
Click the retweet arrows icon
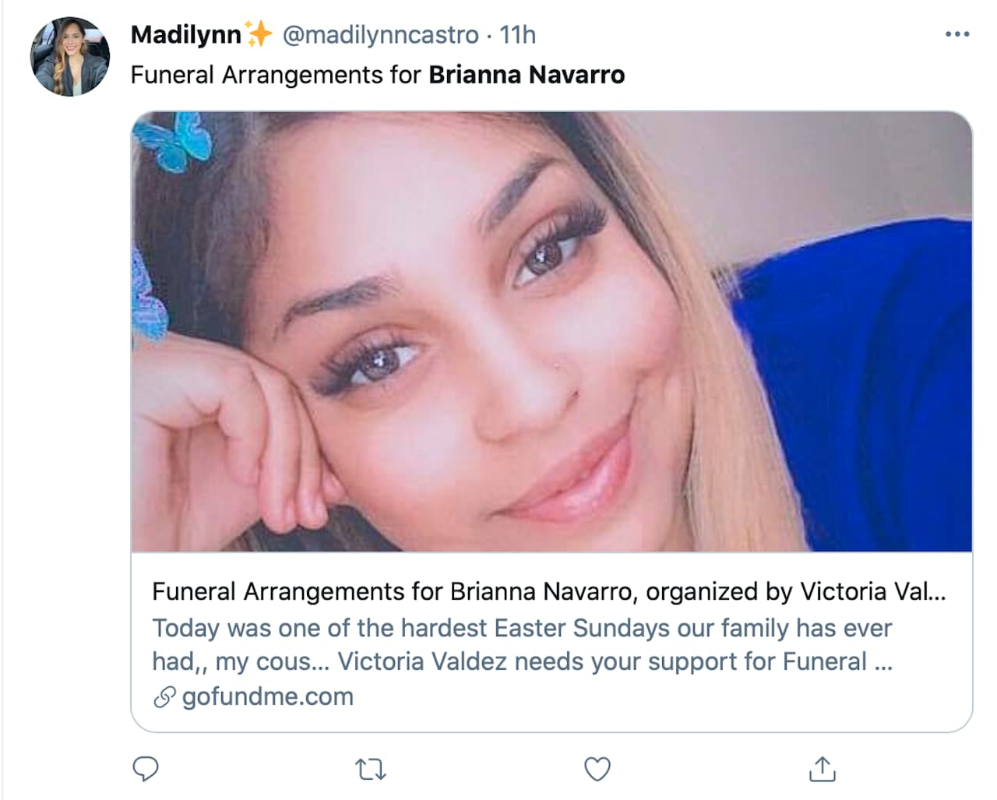pyautogui.click(x=371, y=770)
